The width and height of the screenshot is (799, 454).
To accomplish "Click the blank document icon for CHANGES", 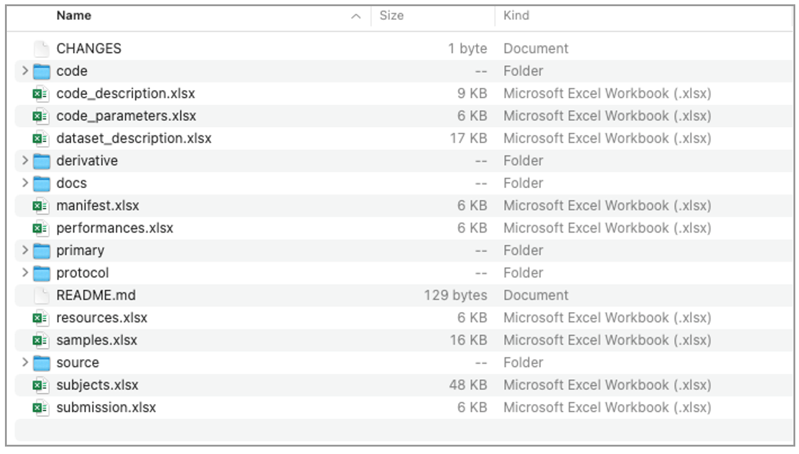I will (x=41, y=49).
